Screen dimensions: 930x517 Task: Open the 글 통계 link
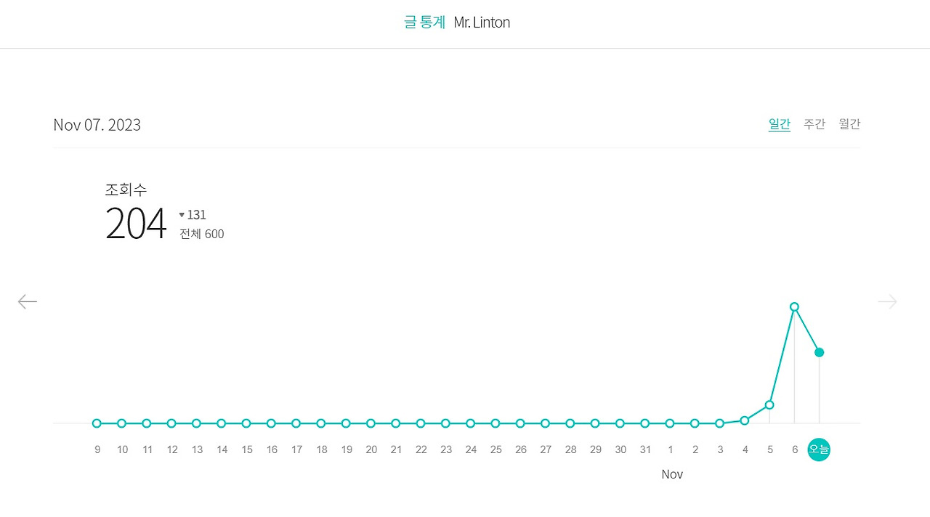[x=424, y=23]
